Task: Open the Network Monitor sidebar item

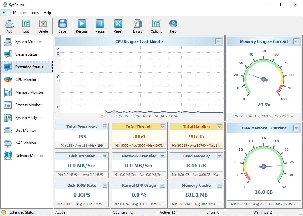Action: tap(29, 156)
